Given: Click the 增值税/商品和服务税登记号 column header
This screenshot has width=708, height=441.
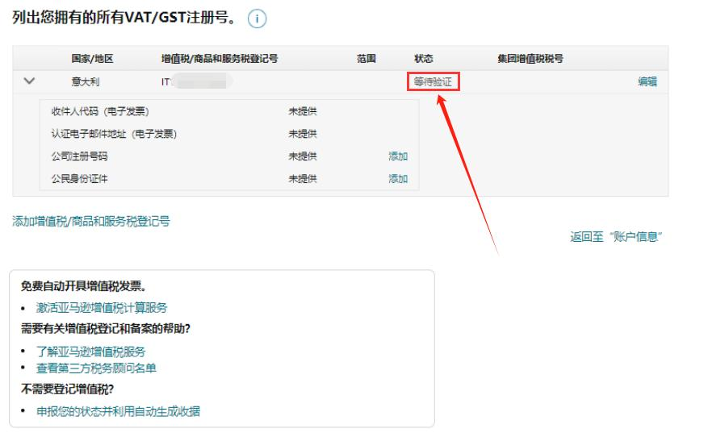Looking at the screenshot, I should click(220, 59).
